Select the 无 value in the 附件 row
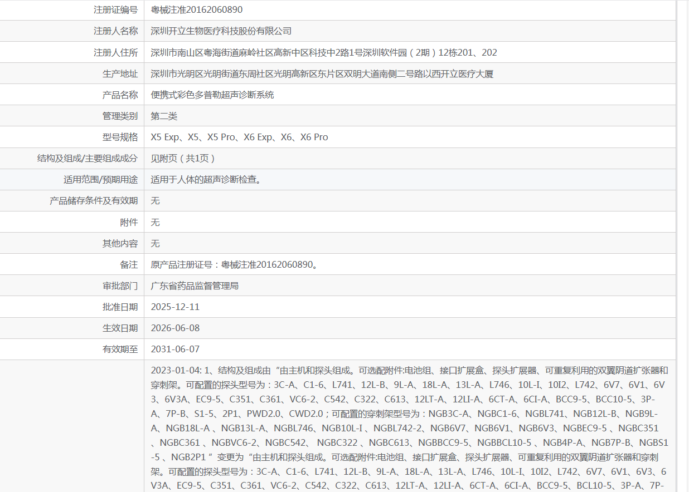The width and height of the screenshot is (689, 492). (155, 222)
